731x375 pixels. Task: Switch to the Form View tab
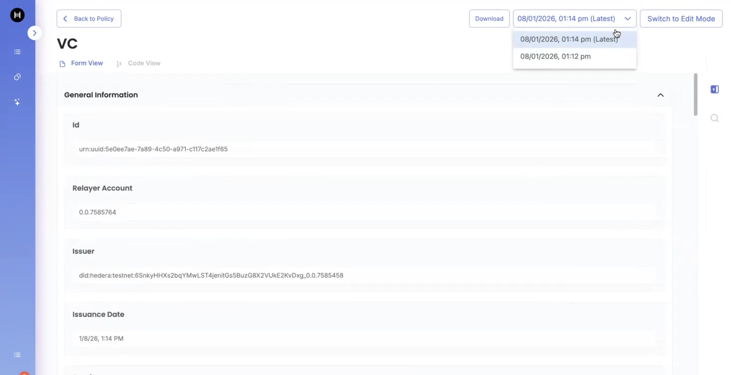point(87,63)
